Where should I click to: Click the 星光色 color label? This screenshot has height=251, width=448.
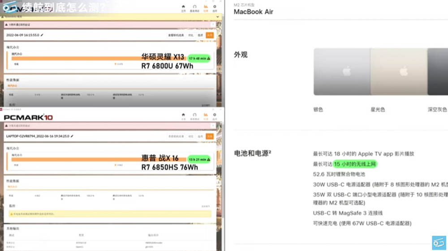378,110
